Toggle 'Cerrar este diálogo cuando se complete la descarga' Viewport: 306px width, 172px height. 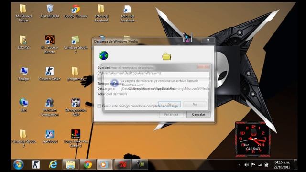click(x=99, y=106)
